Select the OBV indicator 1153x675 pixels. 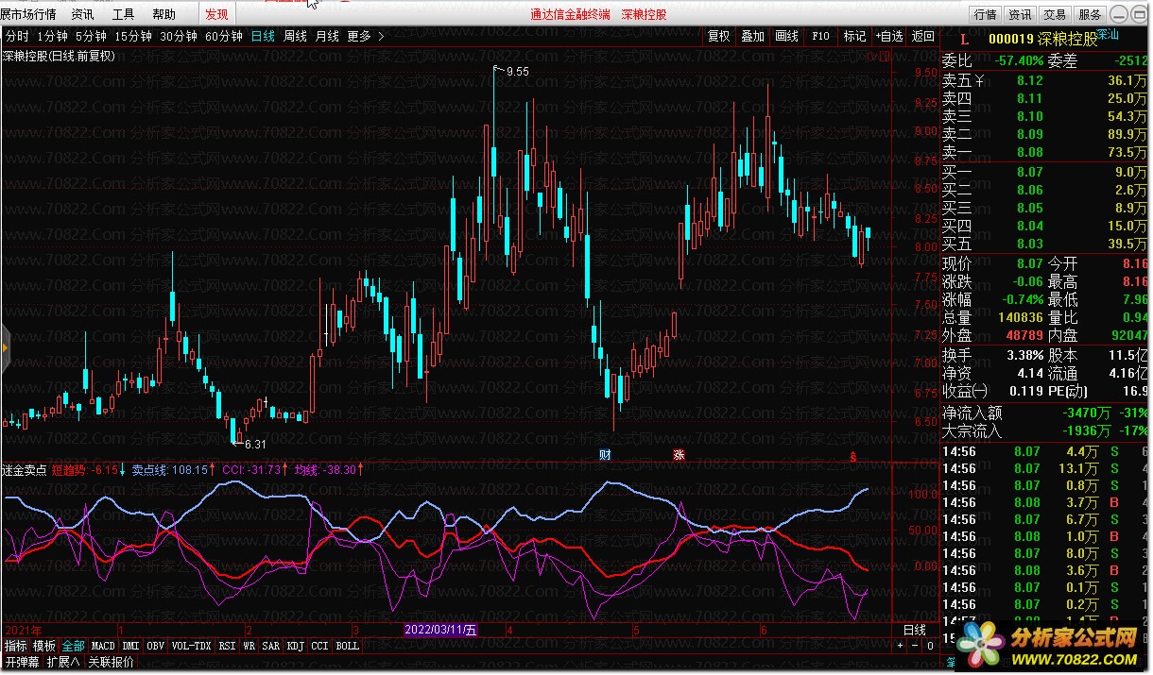[155, 646]
